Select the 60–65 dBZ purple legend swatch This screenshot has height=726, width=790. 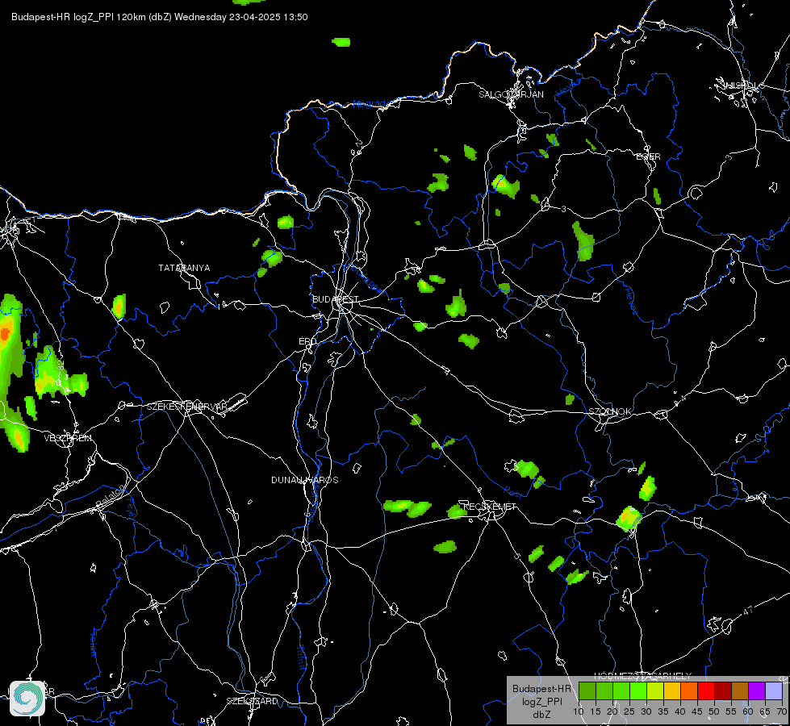(757, 691)
